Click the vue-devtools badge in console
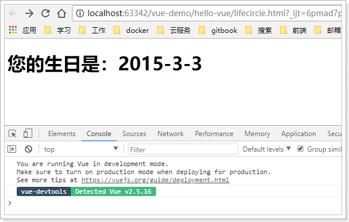Image resolution: width=349 pixels, height=222 pixels. [44, 191]
